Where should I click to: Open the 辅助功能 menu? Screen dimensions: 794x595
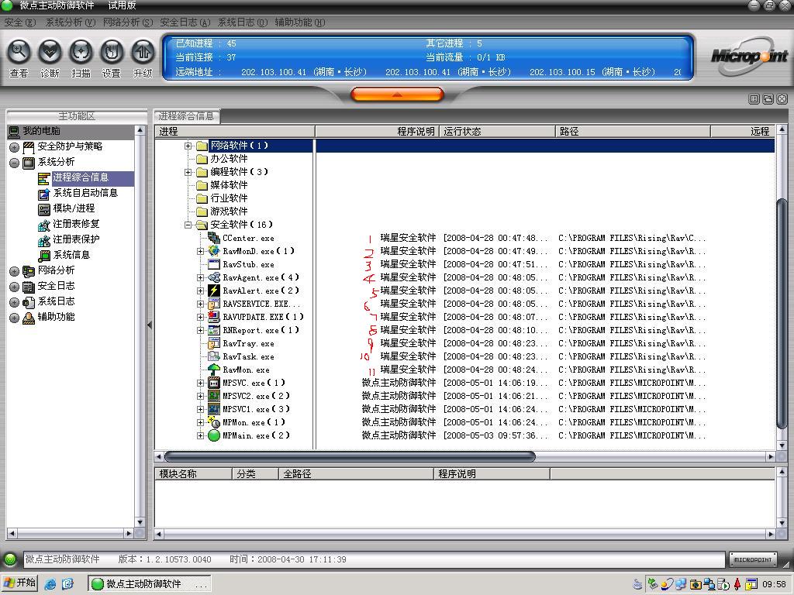[300, 22]
